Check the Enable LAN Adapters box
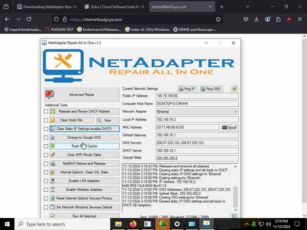 46,181
